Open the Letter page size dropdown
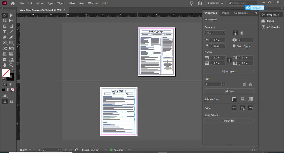The width and height of the screenshot is (284, 153). pyautogui.click(x=215, y=33)
